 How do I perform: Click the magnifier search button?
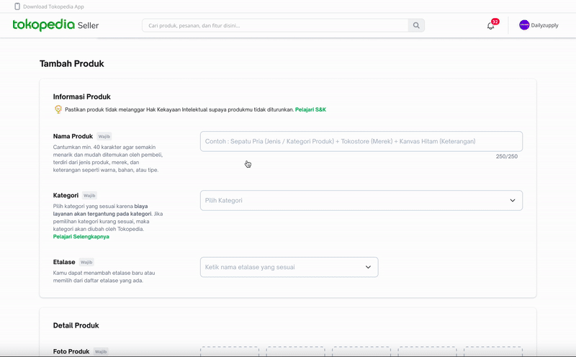pos(416,25)
